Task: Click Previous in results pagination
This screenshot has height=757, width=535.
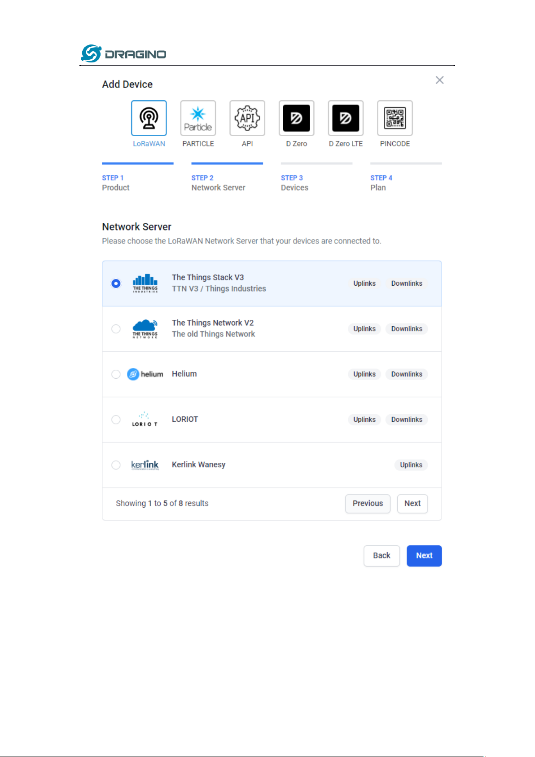Action: click(368, 504)
